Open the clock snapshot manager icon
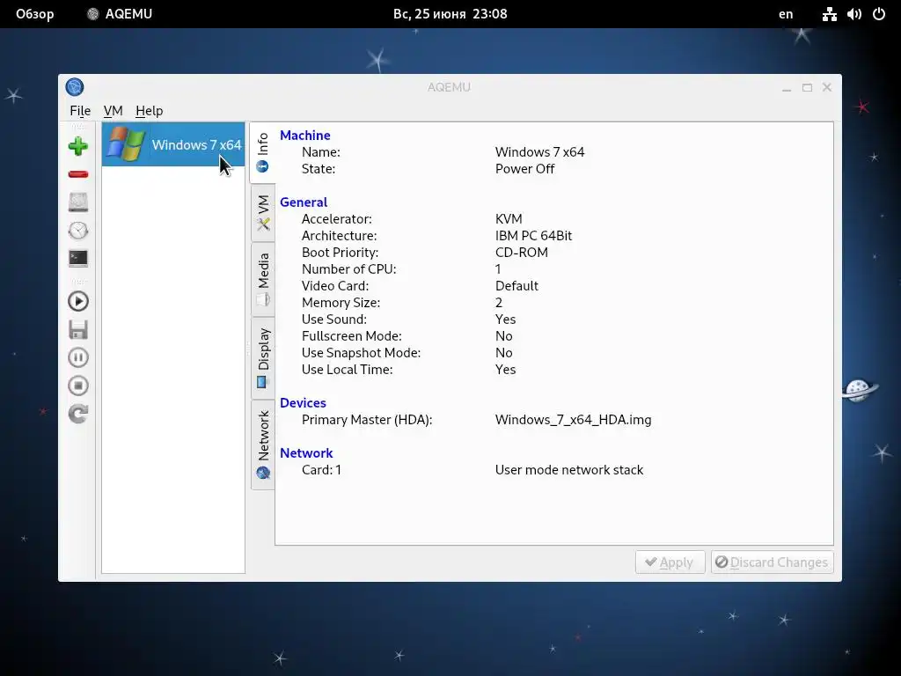 tap(78, 231)
